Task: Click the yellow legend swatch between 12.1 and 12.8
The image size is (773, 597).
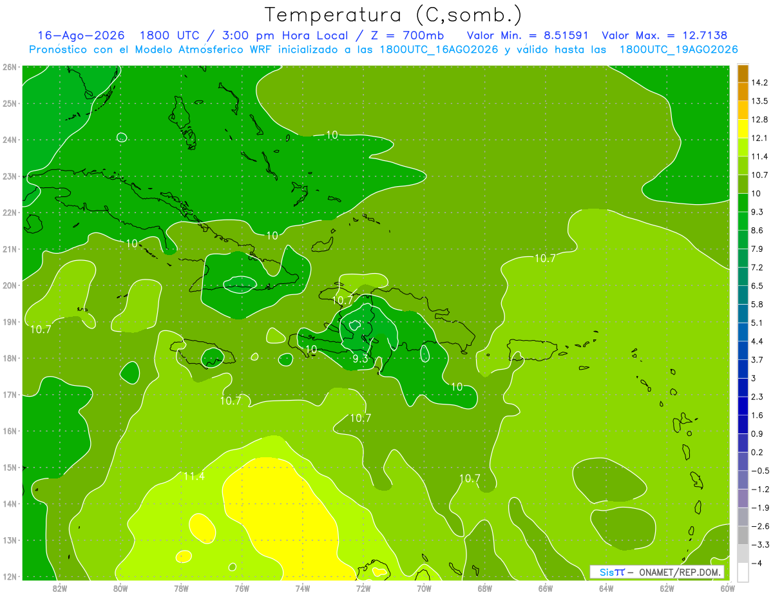Action: pyautogui.click(x=743, y=128)
